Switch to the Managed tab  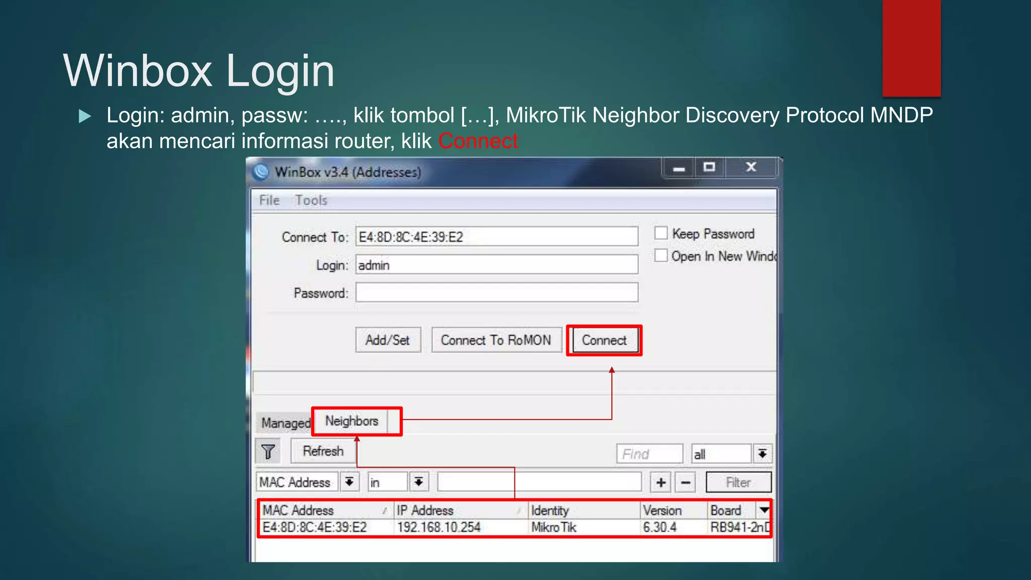point(285,423)
